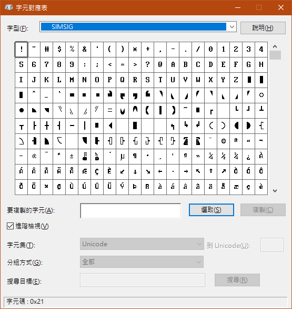
Task: Select the hollow circle glyph cell
Action: click(x=261, y=95)
